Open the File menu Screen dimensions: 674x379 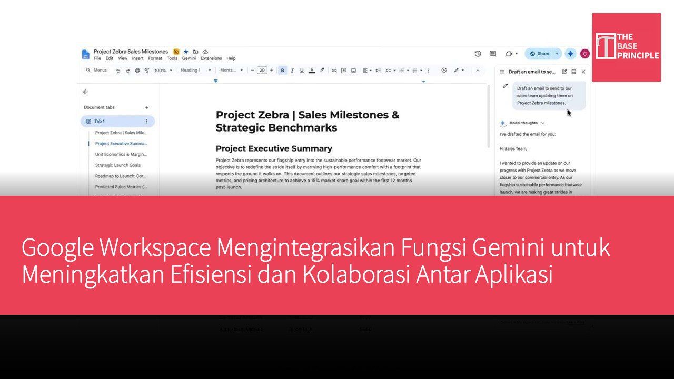(x=97, y=58)
